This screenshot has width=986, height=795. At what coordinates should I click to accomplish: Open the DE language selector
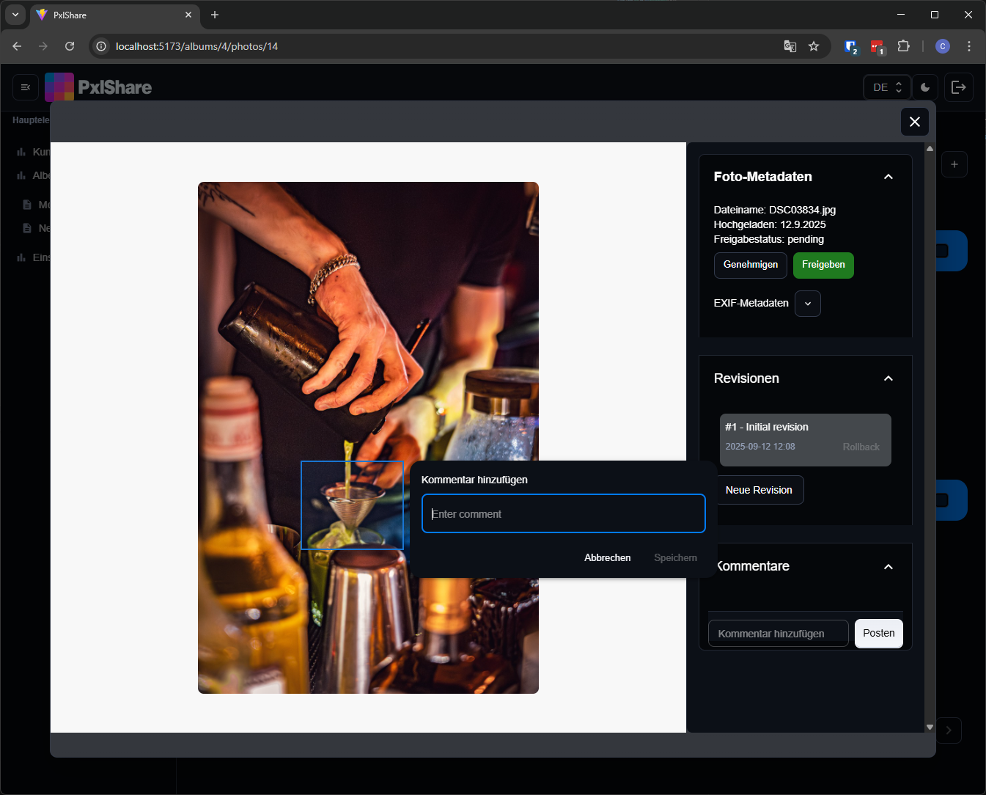(x=887, y=87)
